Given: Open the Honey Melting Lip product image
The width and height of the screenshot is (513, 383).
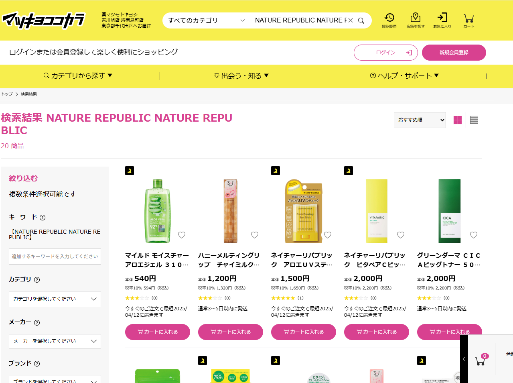Looking at the screenshot, I should [x=230, y=211].
